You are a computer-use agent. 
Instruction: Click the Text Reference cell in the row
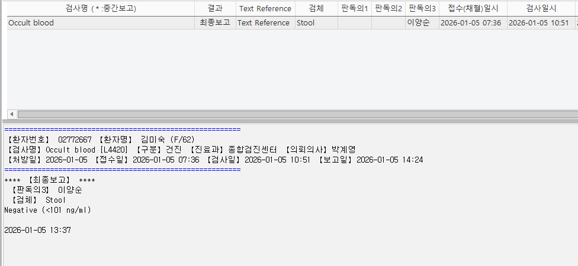click(x=265, y=23)
